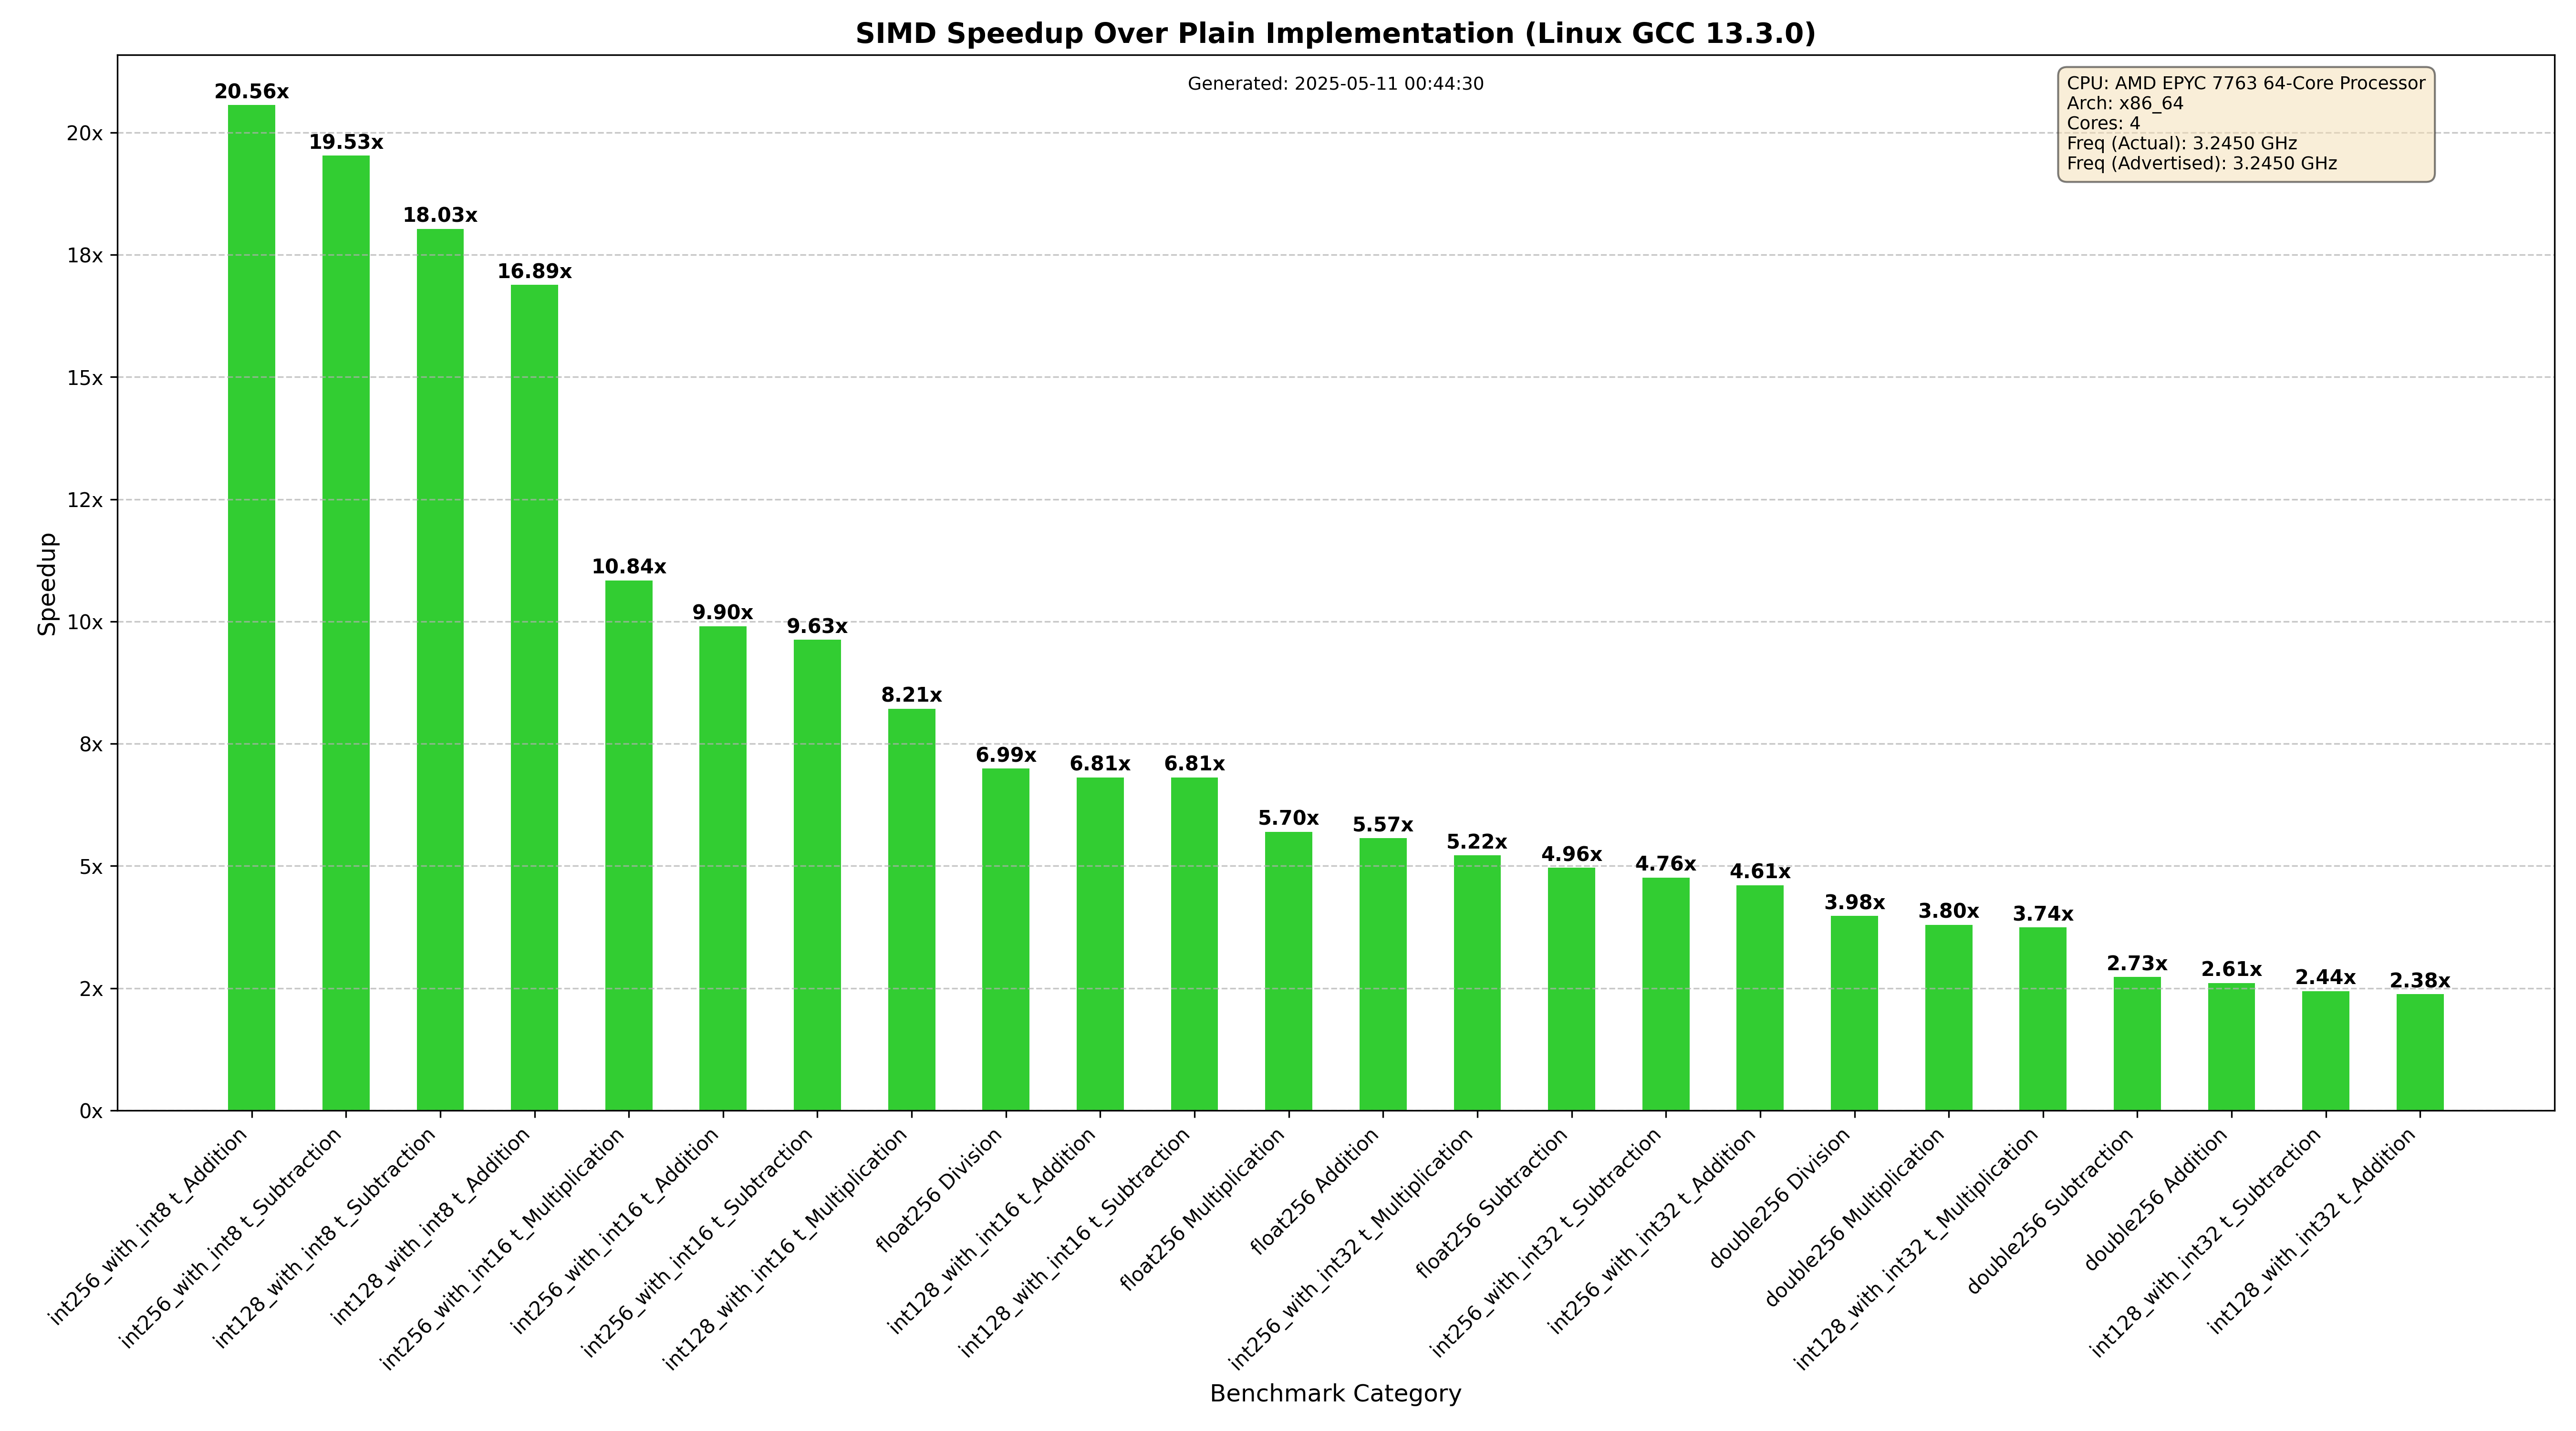
Task: Click the float256 Subtraction 4.96x bar
Action: click(1571, 990)
